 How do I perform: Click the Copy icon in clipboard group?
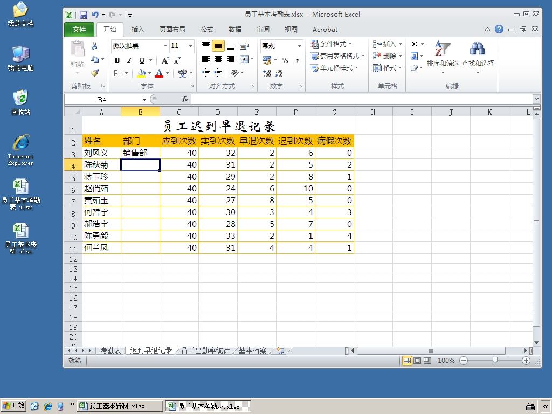point(94,59)
